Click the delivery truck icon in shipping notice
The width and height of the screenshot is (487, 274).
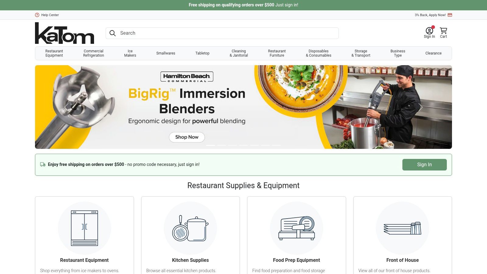point(43,164)
